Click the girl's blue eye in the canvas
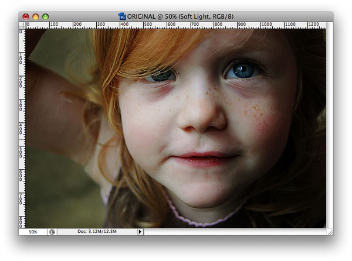Image resolution: width=352 pixels, height=261 pixels. click(x=243, y=71)
